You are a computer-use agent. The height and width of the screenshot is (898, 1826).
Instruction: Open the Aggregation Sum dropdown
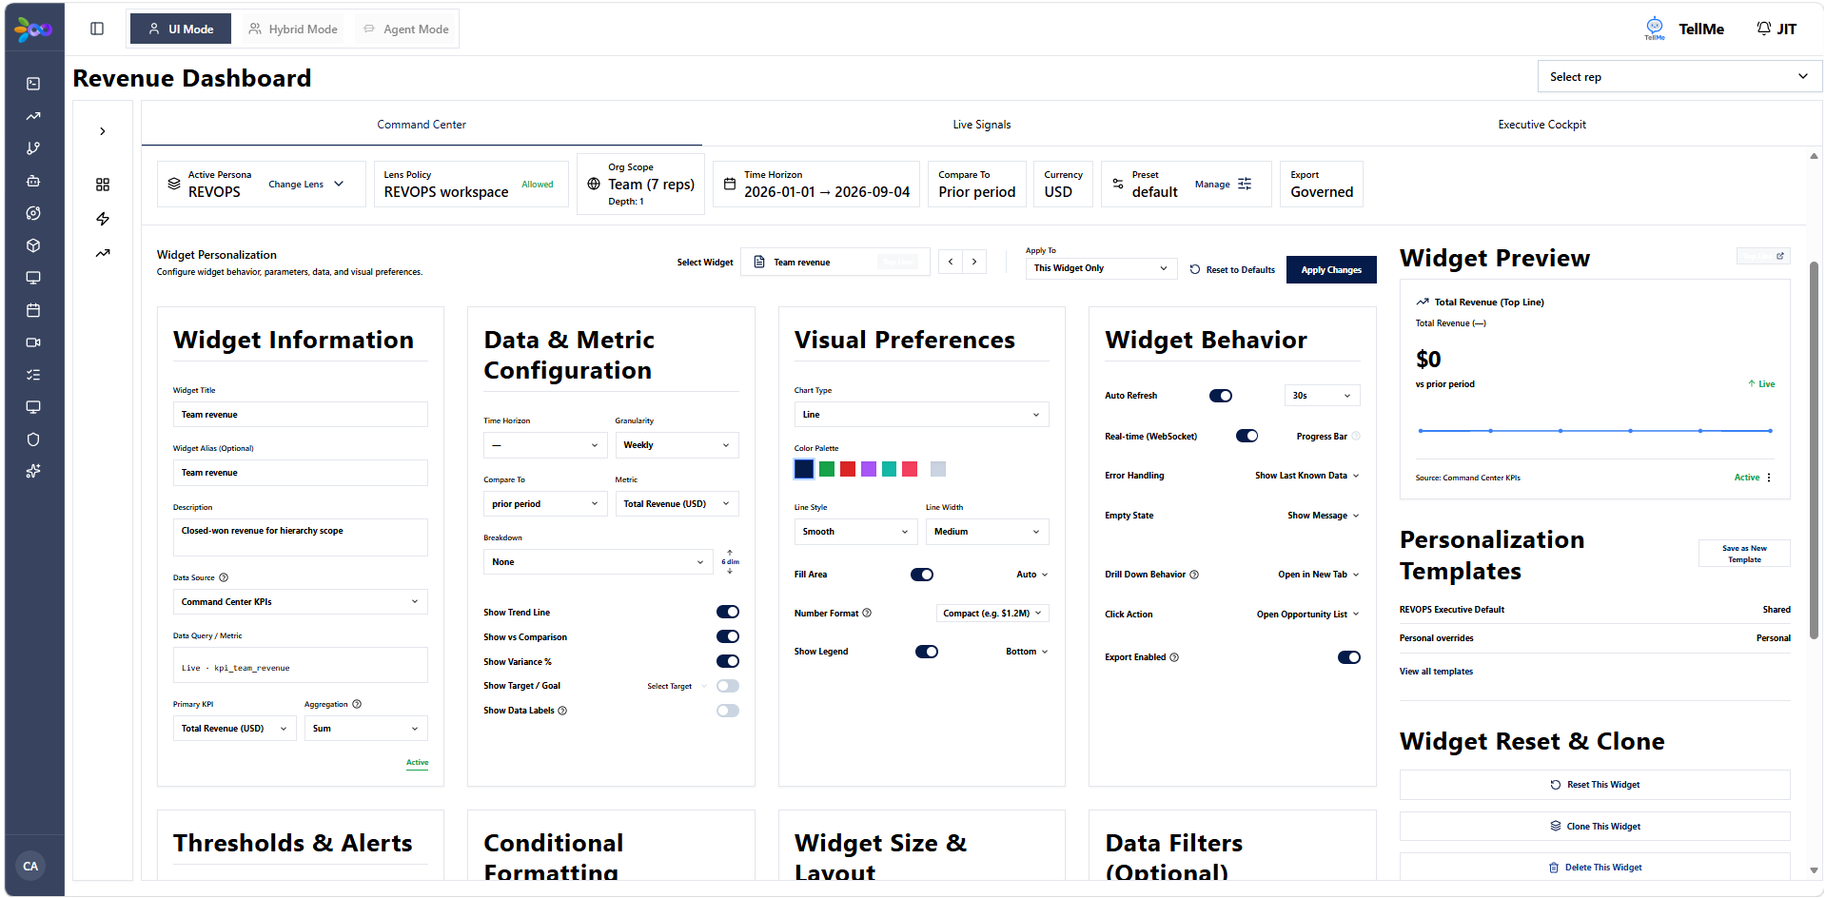click(365, 729)
